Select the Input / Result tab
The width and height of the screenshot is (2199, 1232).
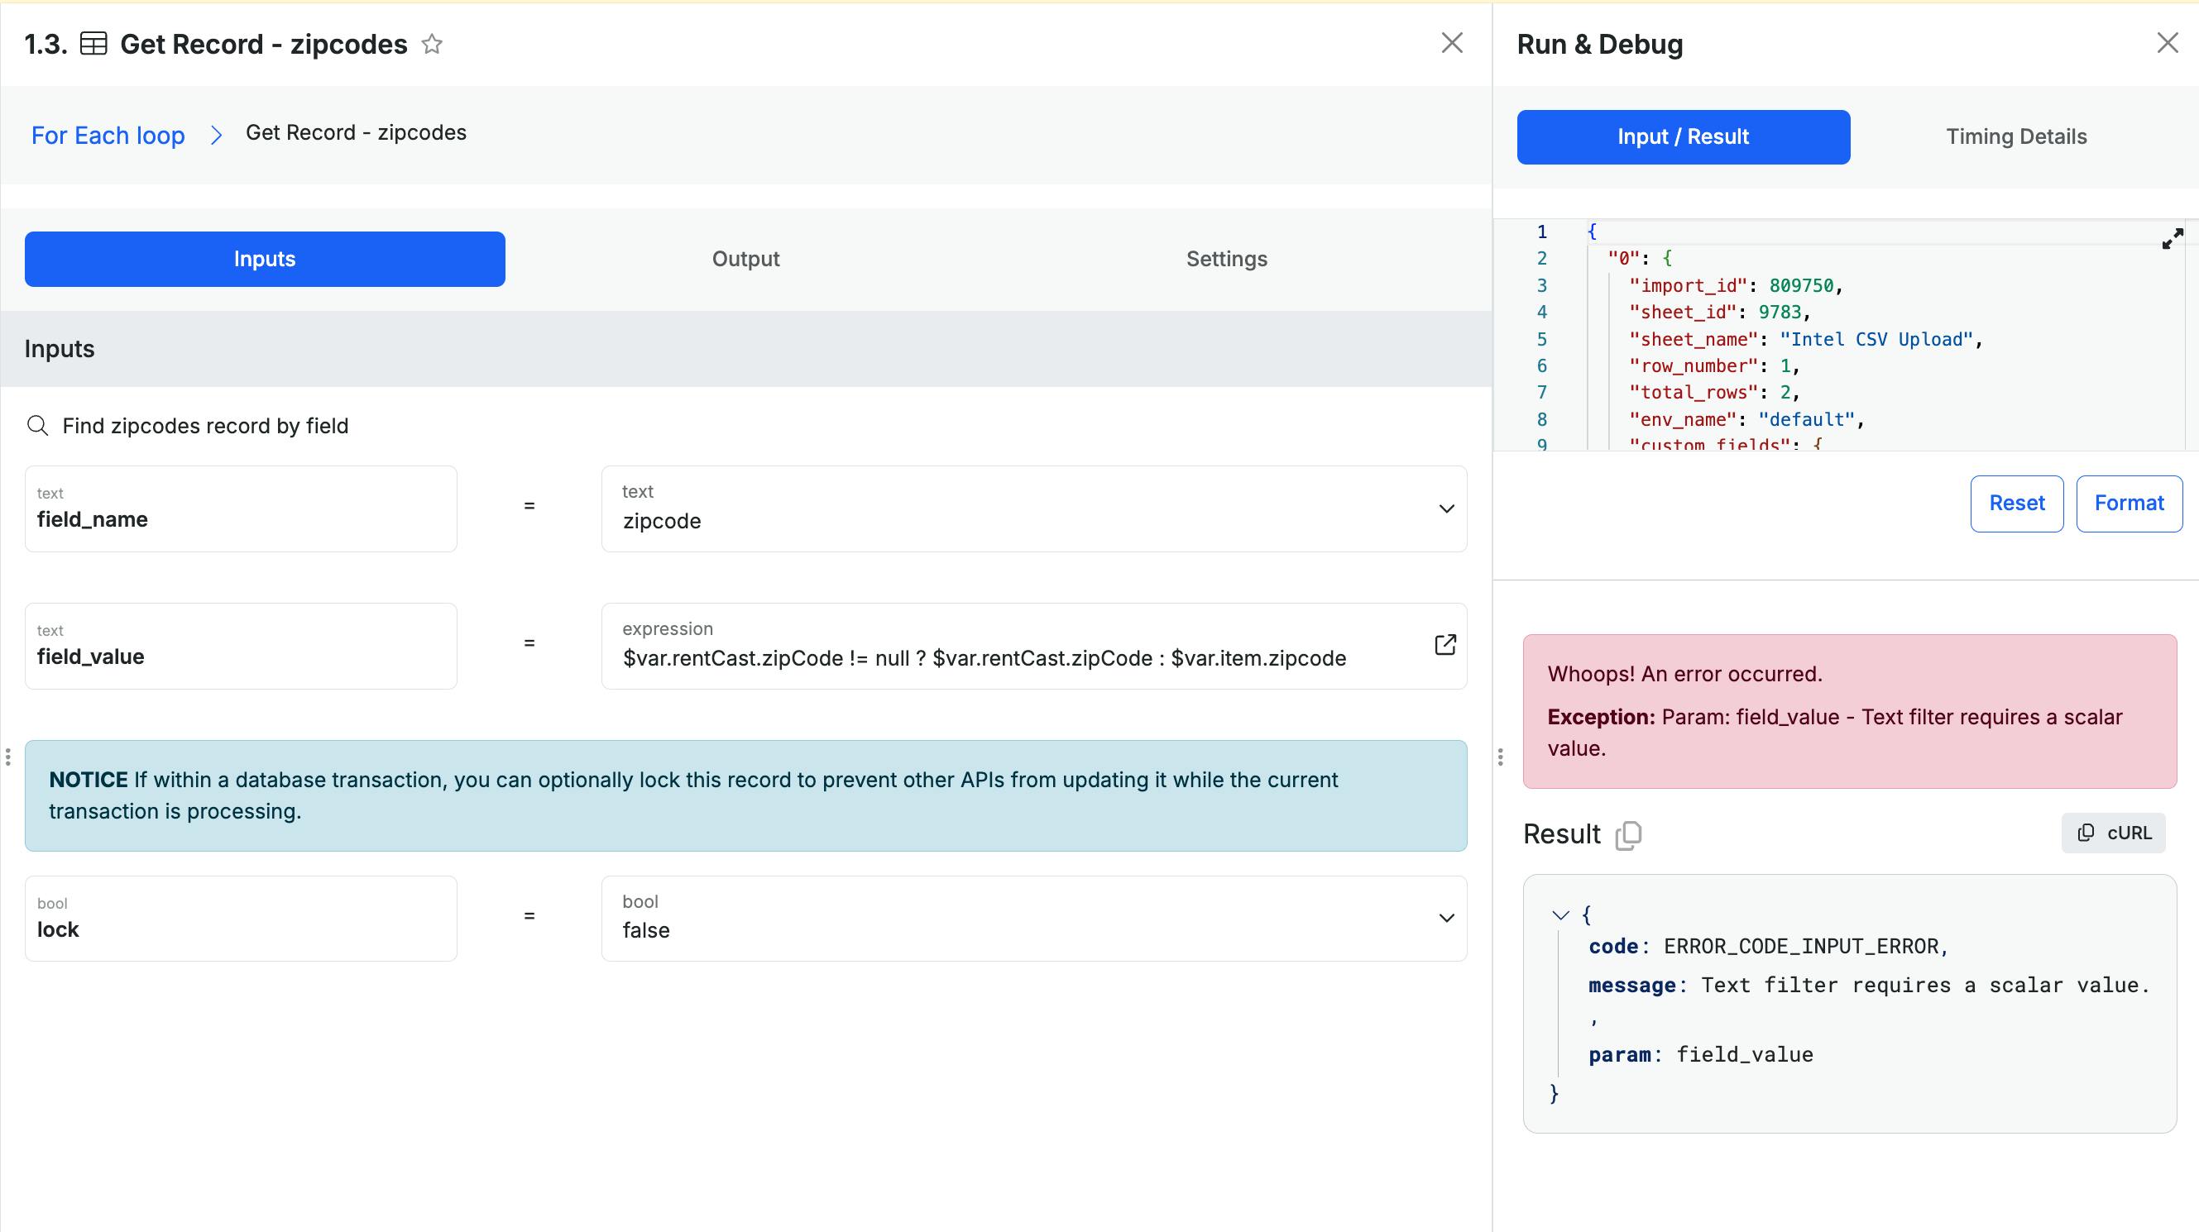pos(1684,136)
